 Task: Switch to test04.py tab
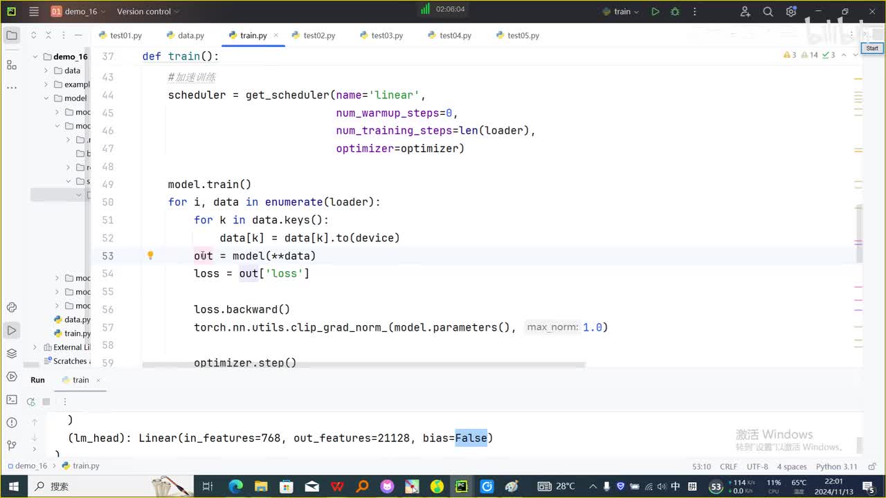pyautogui.click(x=449, y=35)
